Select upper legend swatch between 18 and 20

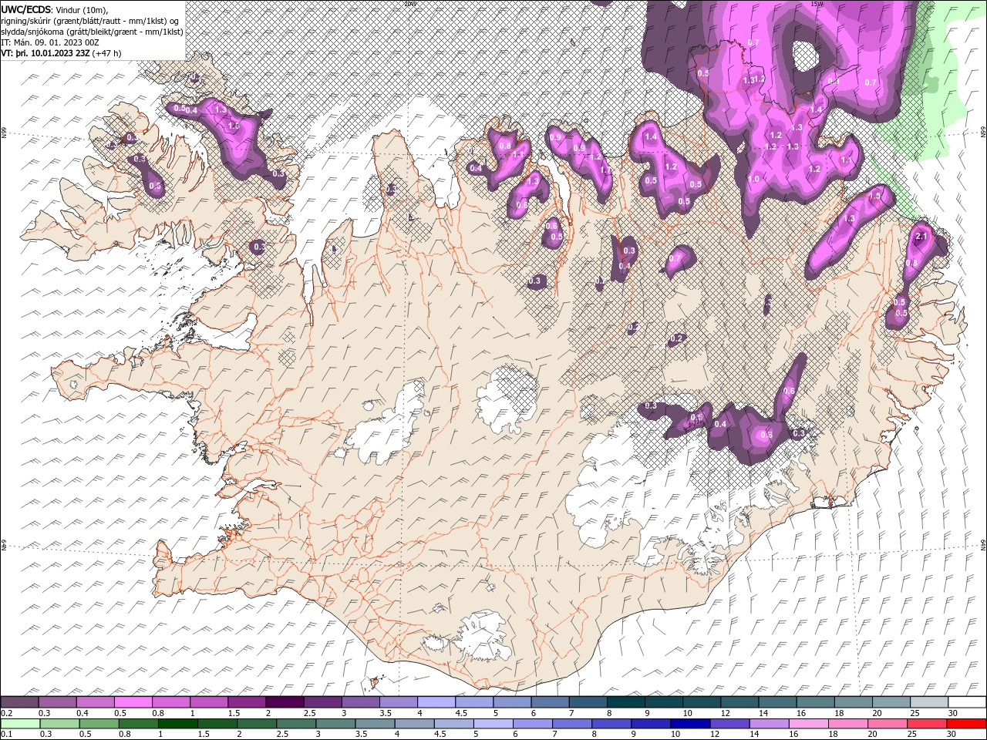tap(853, 702)
